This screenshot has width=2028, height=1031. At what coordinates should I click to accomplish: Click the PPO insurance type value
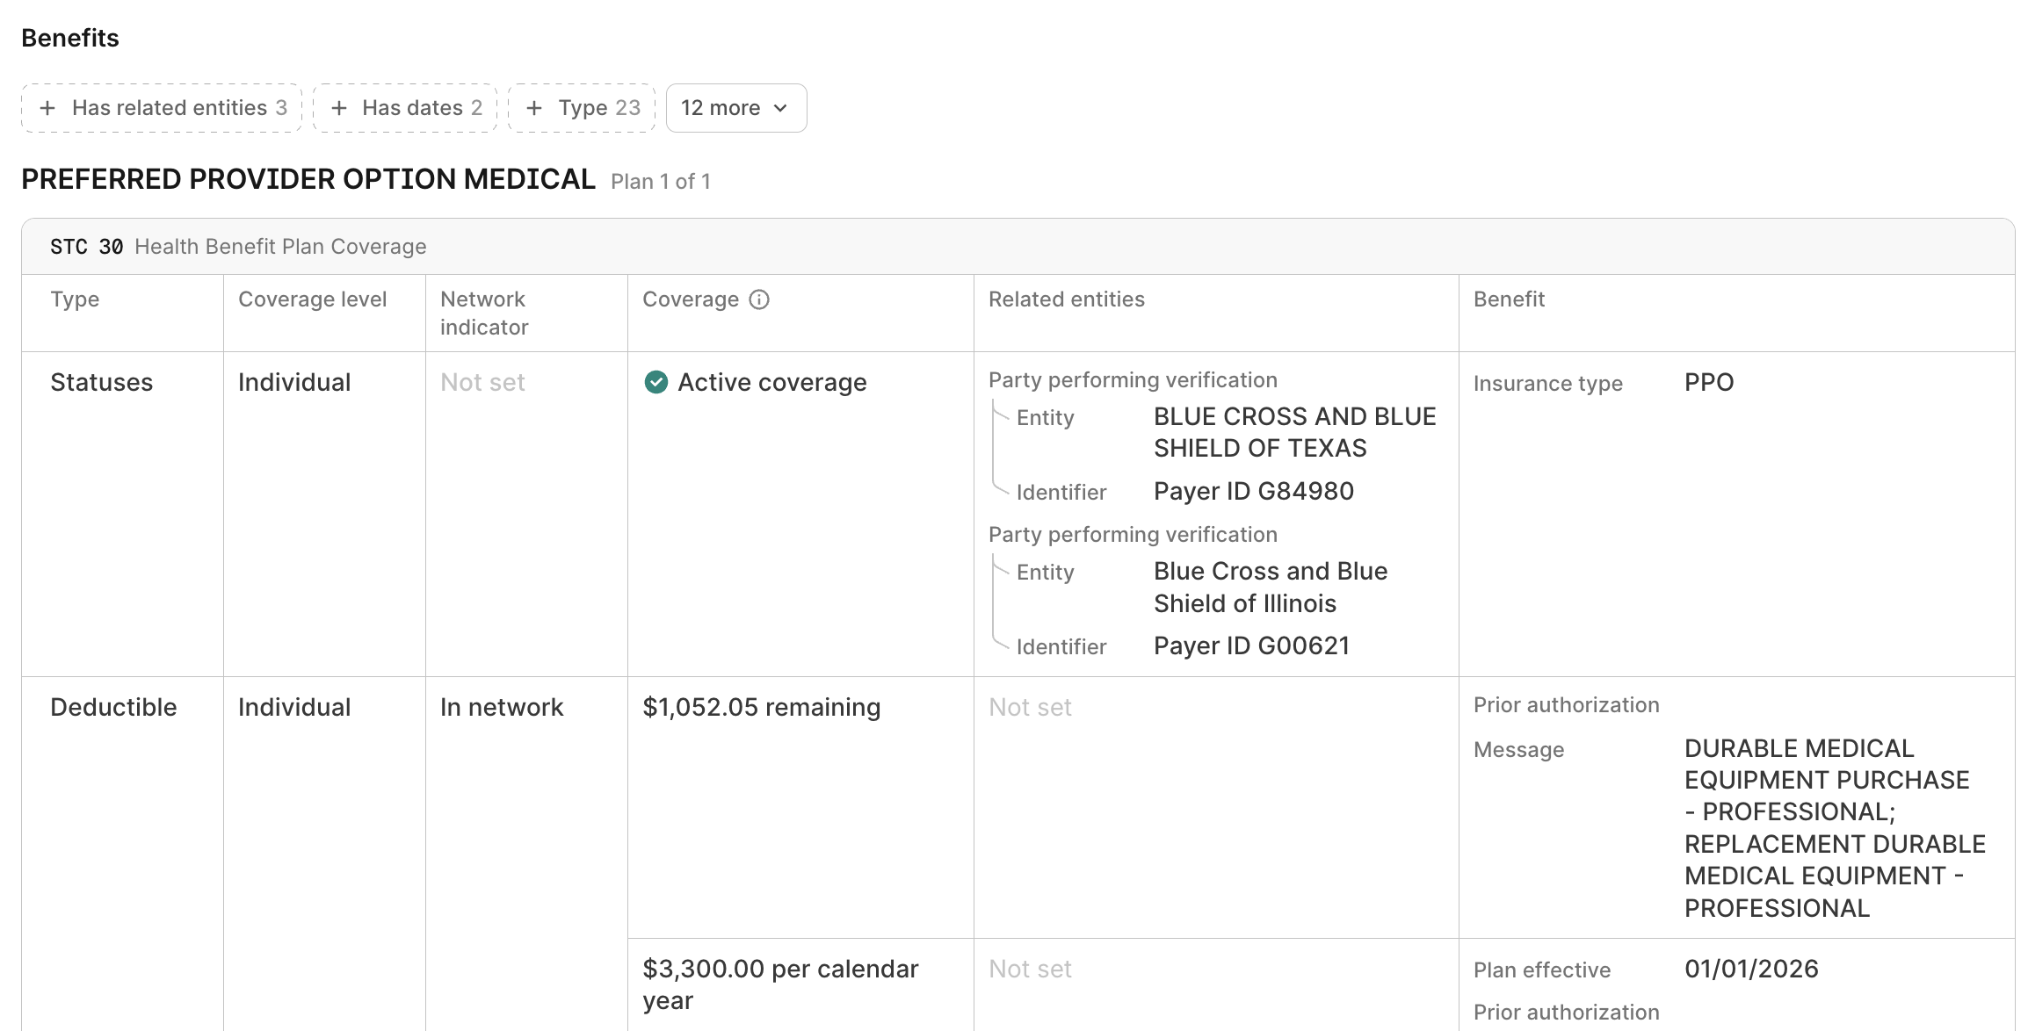pyautogui.click(x=1709, y=382)
